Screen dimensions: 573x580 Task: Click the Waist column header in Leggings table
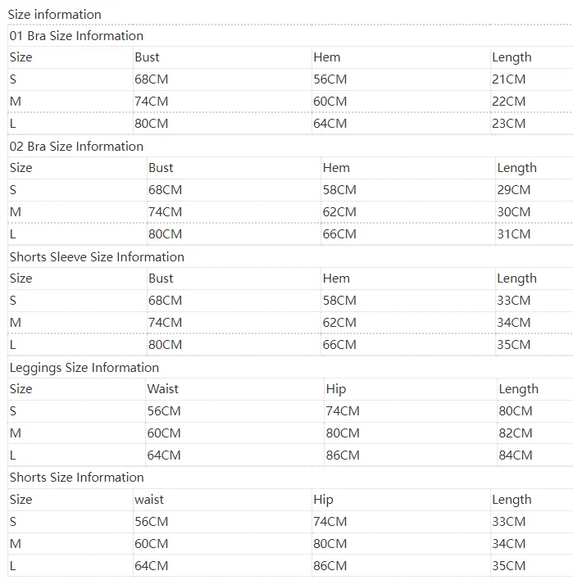[x=162, y=389]
